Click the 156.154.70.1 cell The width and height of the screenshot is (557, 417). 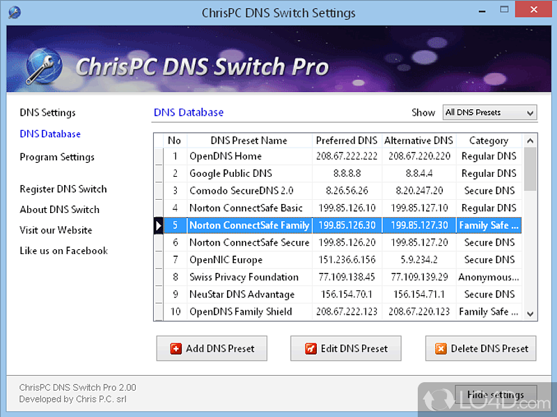pos(347,294)
